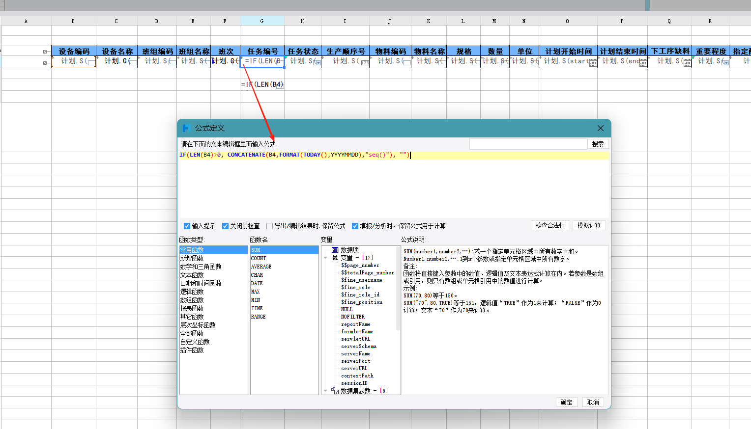Uncheck the 关闭前检查 checkbox
This screenshot has height=429, width=751.
pyautogui.click(x=225, y=226)
